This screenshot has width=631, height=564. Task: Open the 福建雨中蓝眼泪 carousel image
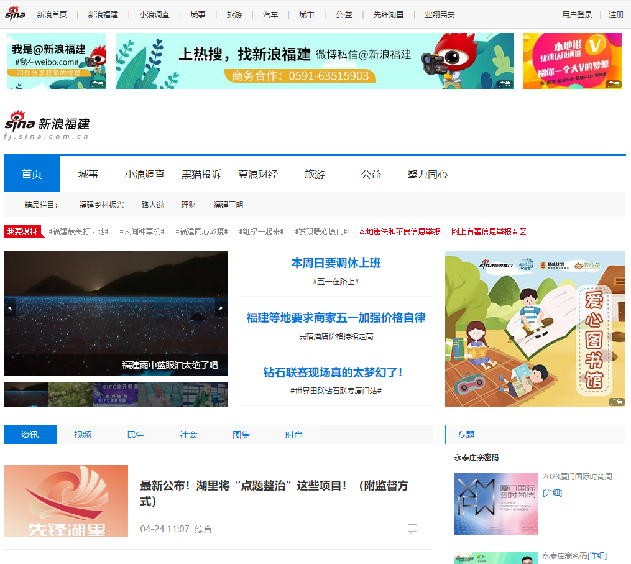116,313
